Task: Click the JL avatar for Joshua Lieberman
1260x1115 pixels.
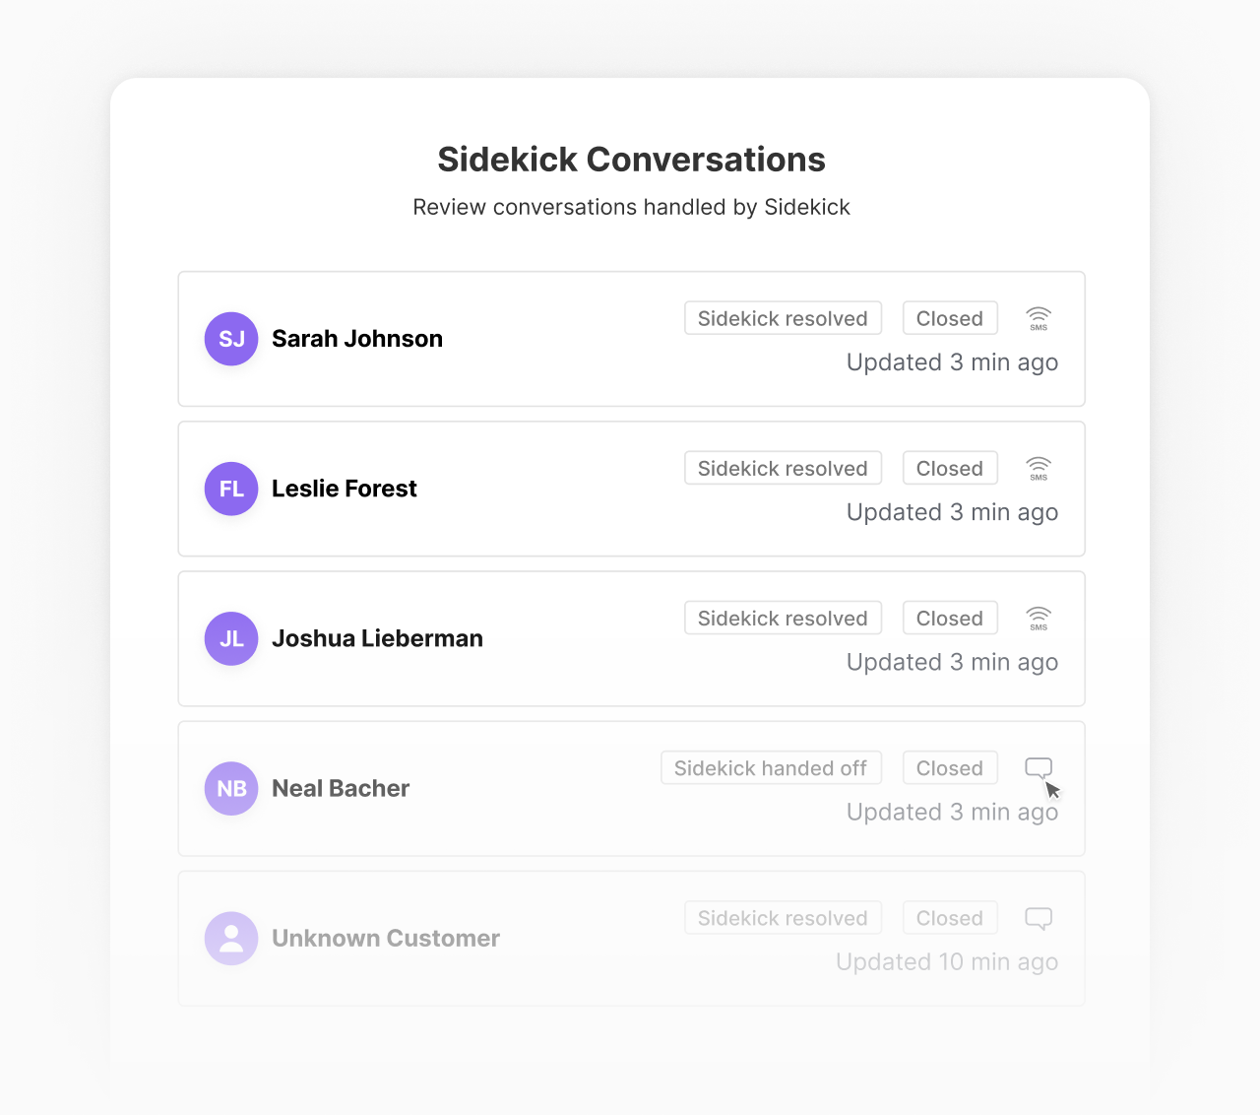Action: [231, 638]
